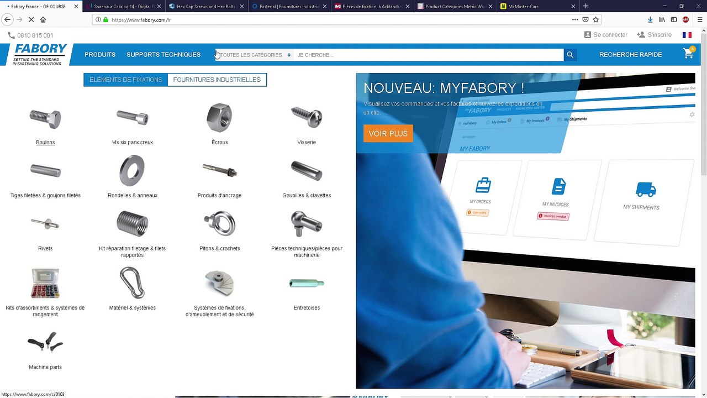This screenshot has width=707, height=398.
Task: Open the Visserie text link
Action: [x=307, y=142]
